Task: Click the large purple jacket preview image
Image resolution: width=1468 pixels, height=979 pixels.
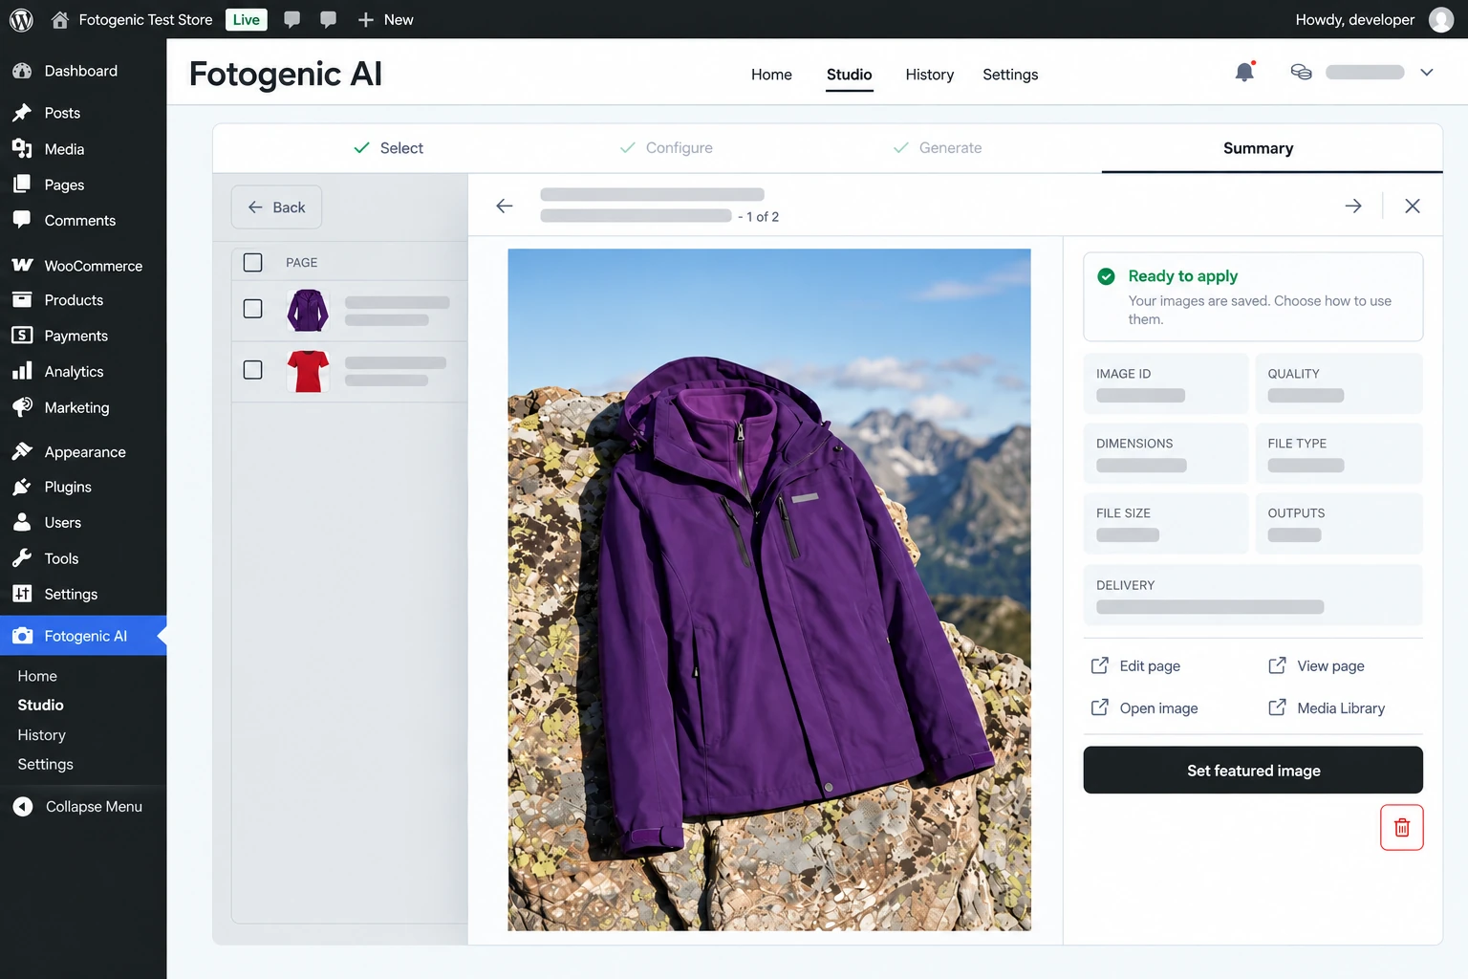Action: [x=769, y=590]
